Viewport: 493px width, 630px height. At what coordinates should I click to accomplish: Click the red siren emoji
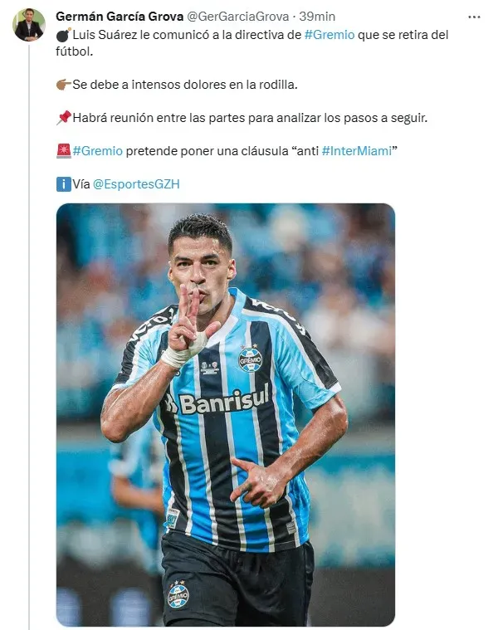(x=63, y=151)
